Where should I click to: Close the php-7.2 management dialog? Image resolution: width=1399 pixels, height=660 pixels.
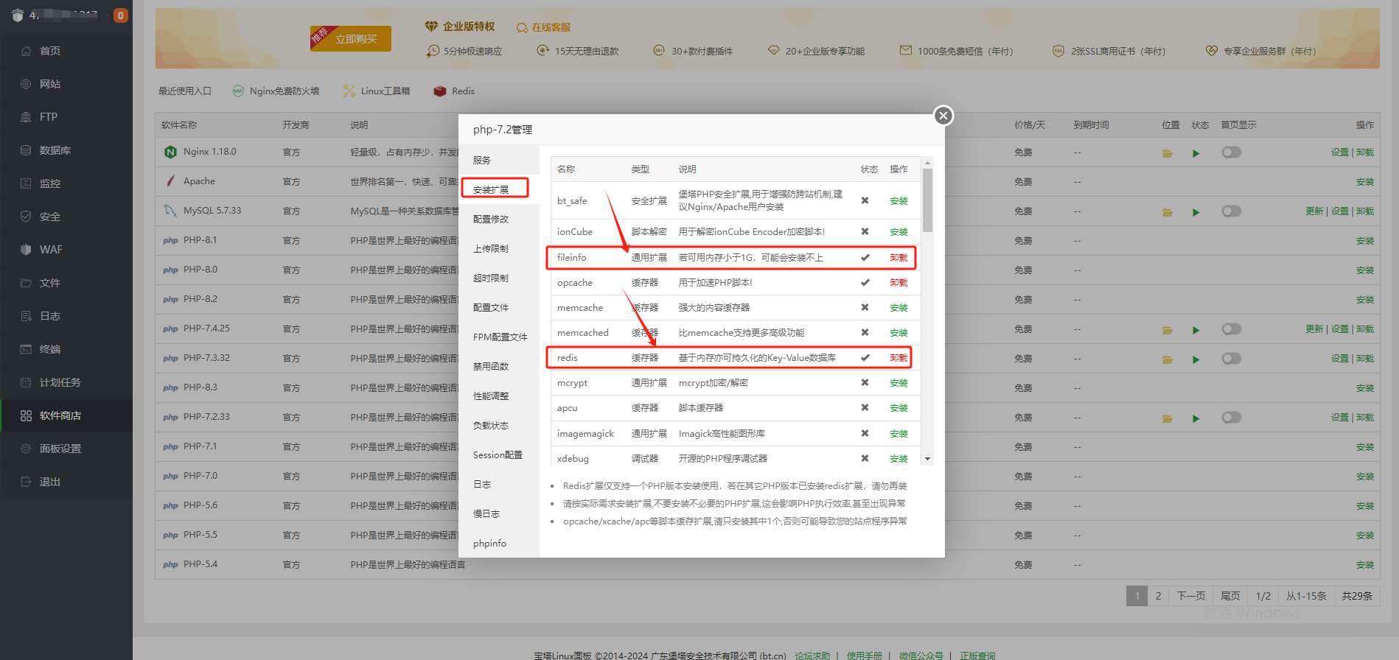[943, 116]
